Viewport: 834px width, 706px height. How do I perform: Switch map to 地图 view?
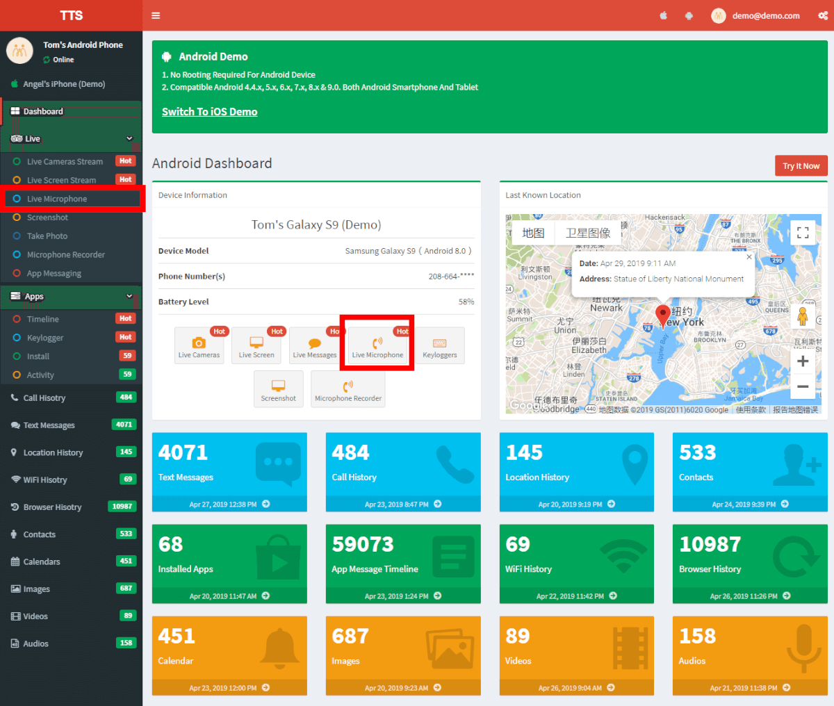[533, 233]
